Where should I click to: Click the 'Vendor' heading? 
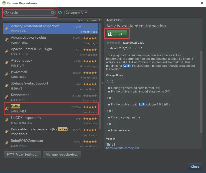click(110, 139)
